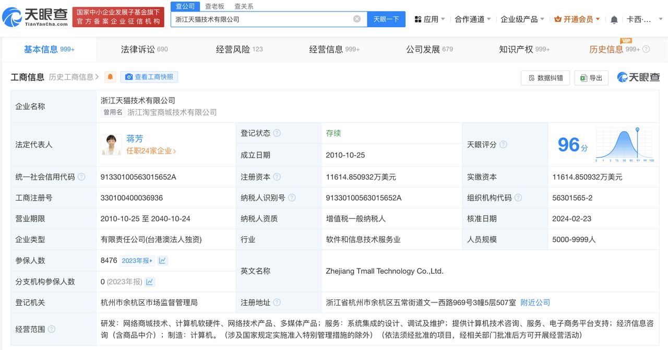Click 天眼一下 search button

(386, 19)
